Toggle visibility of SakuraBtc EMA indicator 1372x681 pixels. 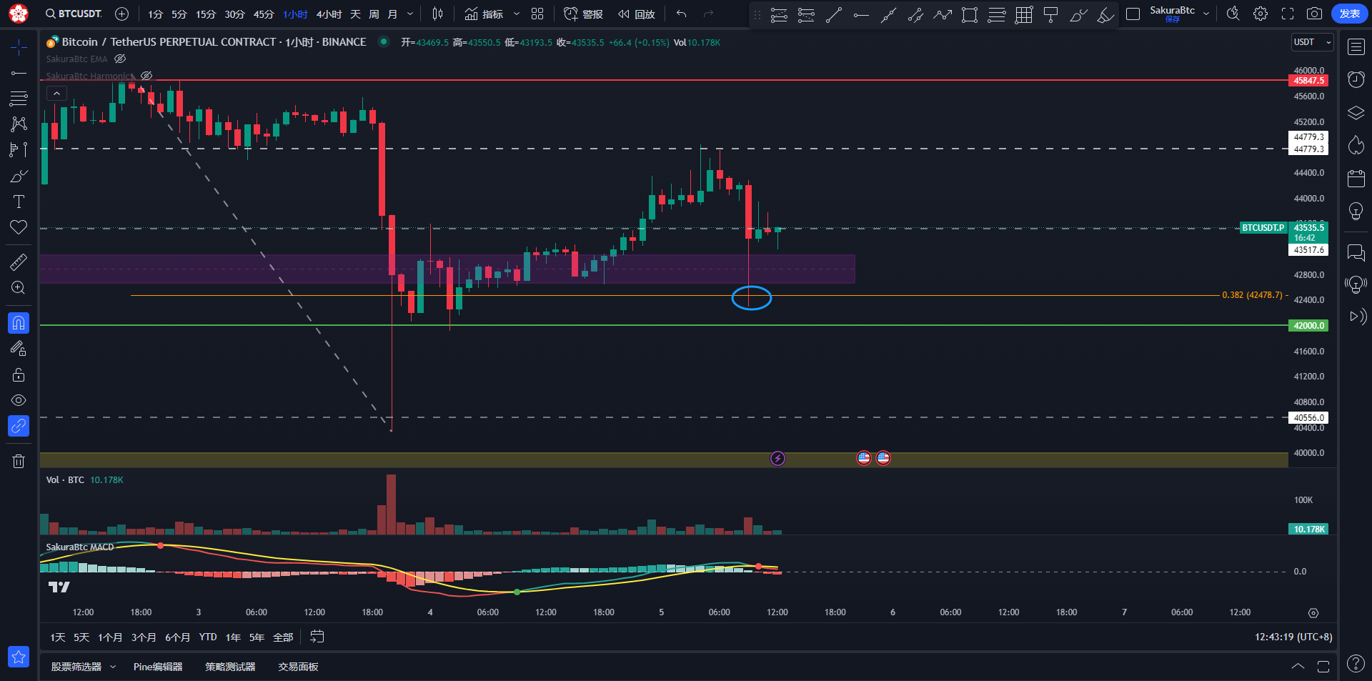coord(120,59)
